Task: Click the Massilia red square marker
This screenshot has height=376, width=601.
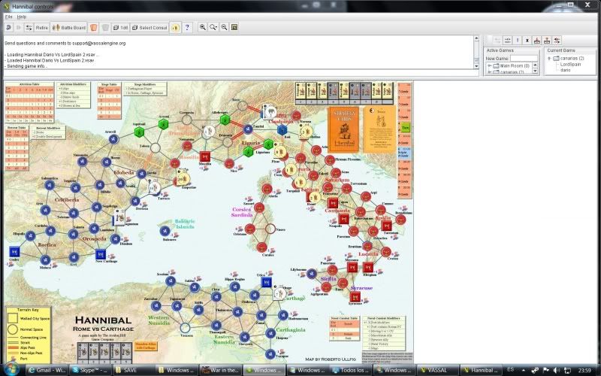Action: click(204, 156)
